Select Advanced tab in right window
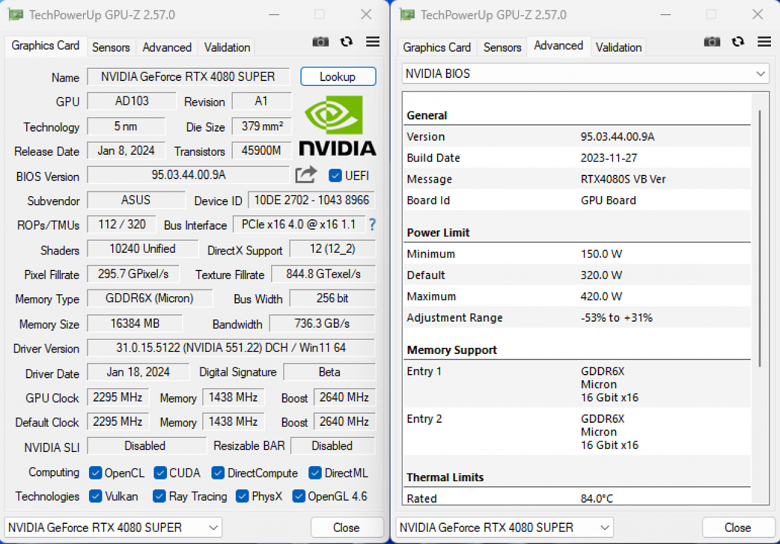 559,46
